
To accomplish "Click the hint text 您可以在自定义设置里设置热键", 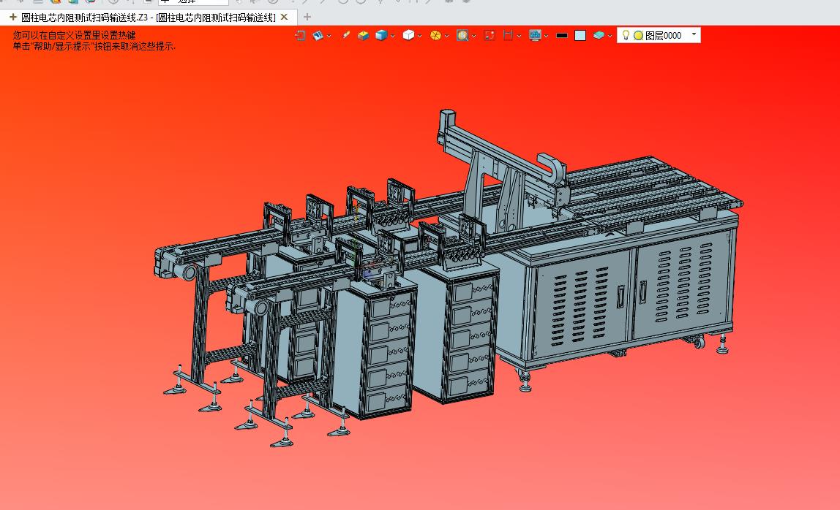I will [x=75, y=35].
